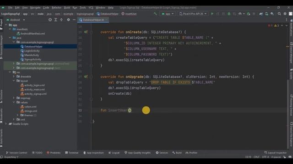Fold the onCreate function in gutter
293x164 pixels.
(91, 32)
